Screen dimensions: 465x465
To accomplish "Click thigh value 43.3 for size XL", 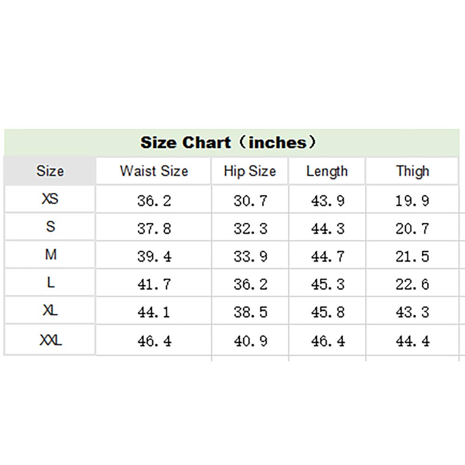I will coord(412,312).
